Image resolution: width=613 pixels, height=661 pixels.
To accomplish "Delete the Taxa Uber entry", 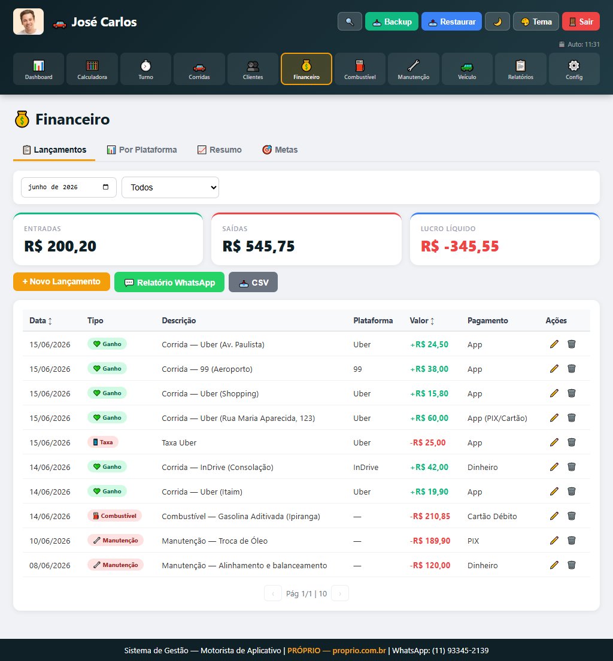I will 572,442.
